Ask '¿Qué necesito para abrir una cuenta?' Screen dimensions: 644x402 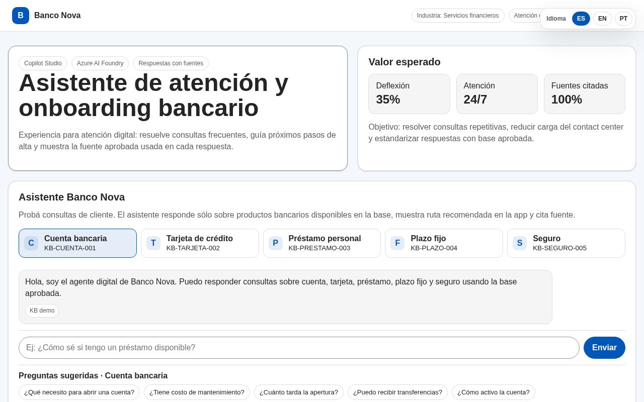pyautogui.click(x=79, y=392)
